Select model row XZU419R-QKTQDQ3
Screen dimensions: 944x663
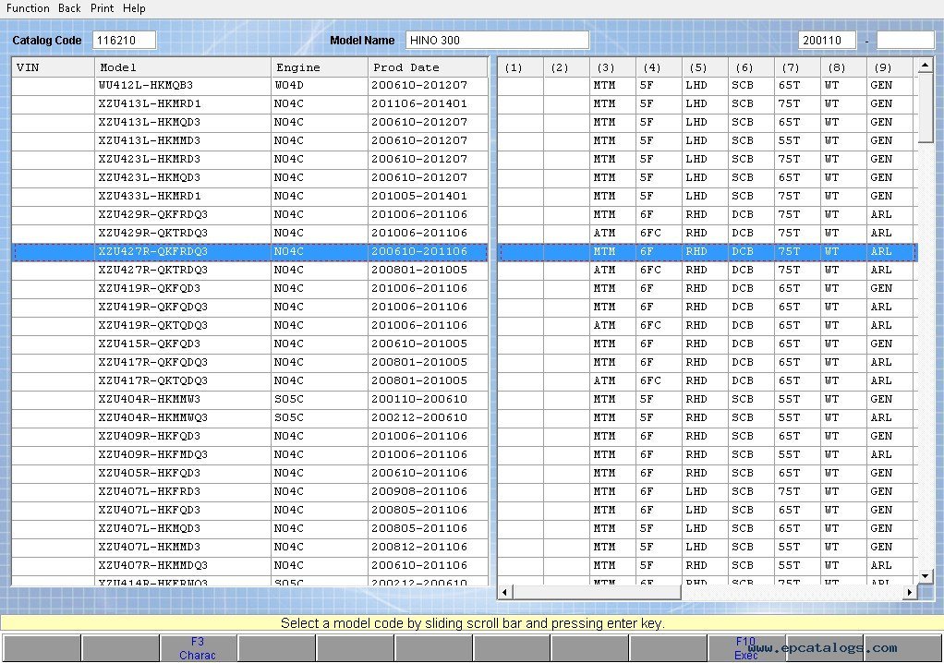(x=249, y=325)
